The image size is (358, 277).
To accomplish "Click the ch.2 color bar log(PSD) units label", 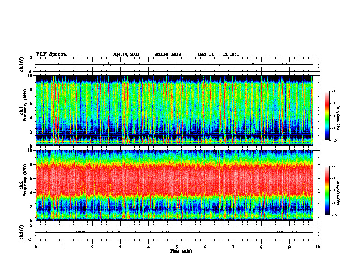I will coord(339,193).
